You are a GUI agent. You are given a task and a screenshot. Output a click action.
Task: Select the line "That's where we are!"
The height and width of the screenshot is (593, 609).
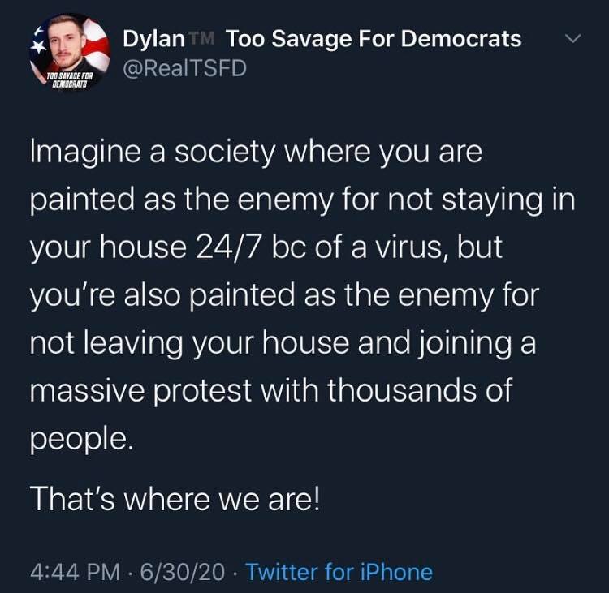pos(175,498)
